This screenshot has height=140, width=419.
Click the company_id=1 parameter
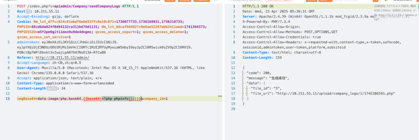point(155,99)
